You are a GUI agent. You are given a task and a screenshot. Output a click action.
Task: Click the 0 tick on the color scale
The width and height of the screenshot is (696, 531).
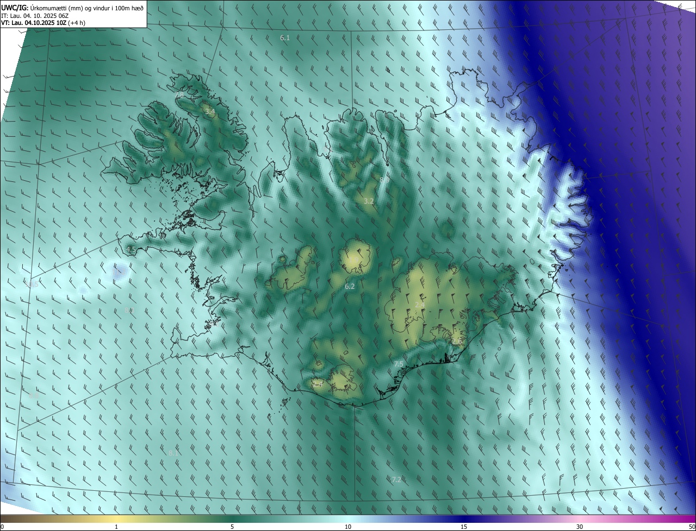(x=2, y=527)
